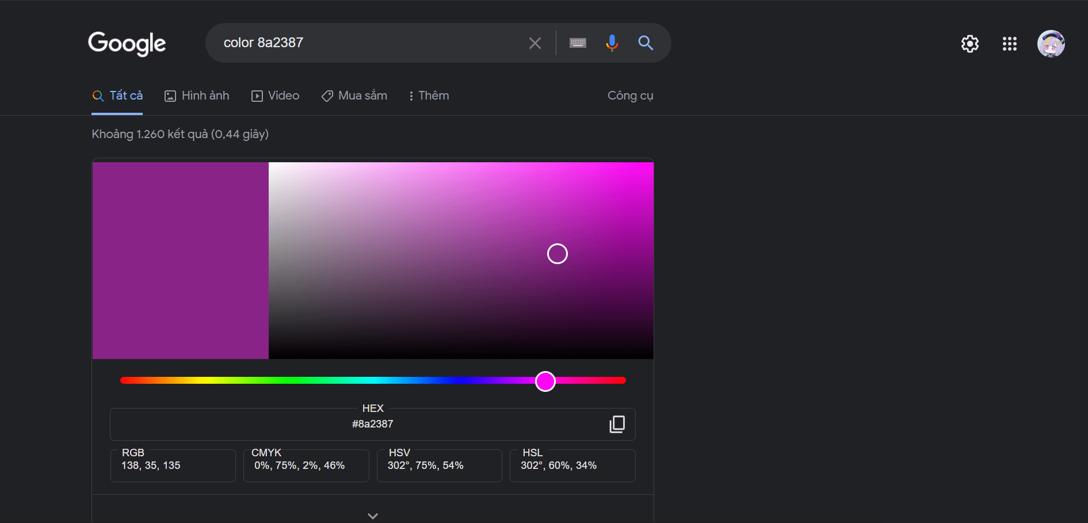The width and height of the screenshot is (1088, 523).
Task: Clear the search box with the X icon
Action: [x=535, y=43]
